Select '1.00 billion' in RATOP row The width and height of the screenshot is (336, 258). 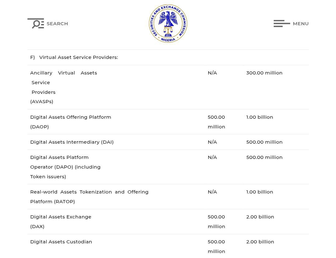[260, 192]
